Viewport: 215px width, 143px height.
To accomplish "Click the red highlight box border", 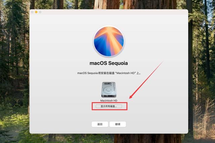I will 110,102.
